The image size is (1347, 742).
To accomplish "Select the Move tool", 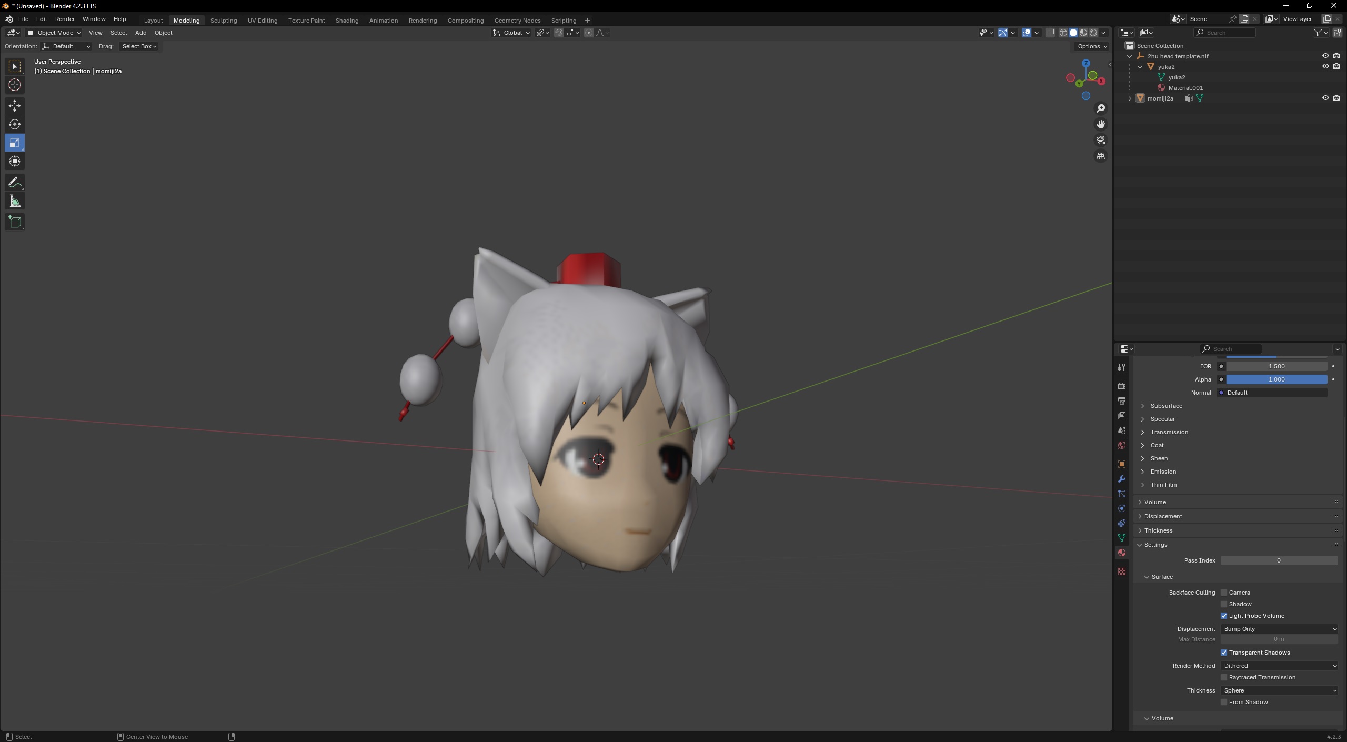I will click(x=15, y=106).
